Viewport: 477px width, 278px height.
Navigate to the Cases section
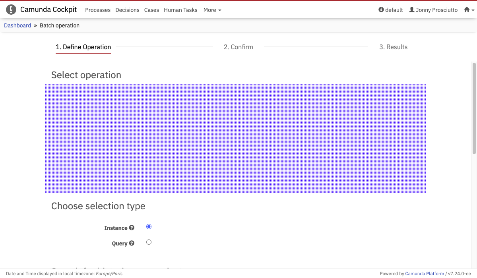(151, 10)
